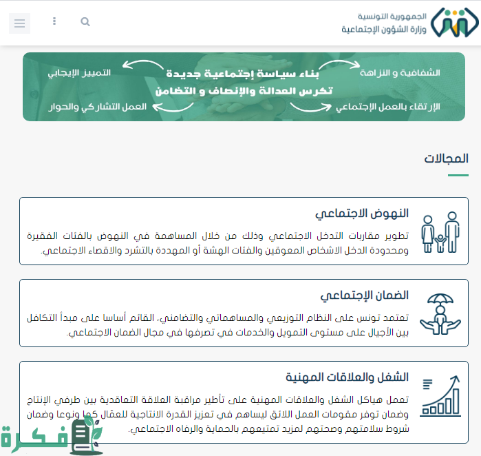Click the المجالات section heading

click(x=447, y=158)
